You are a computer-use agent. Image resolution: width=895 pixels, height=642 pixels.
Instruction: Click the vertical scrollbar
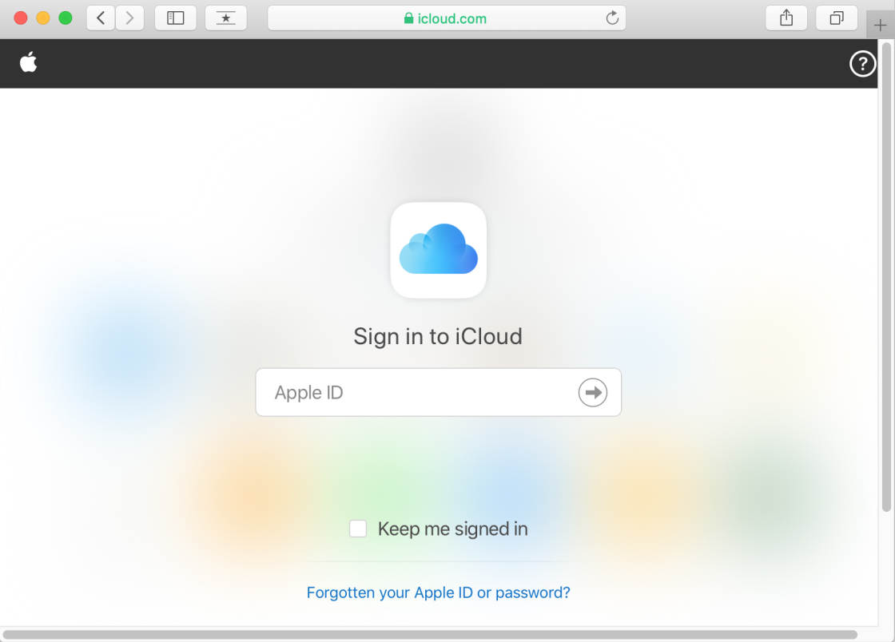(886, 276)
